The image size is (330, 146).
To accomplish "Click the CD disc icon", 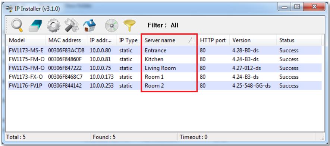I will coord(112,26).
